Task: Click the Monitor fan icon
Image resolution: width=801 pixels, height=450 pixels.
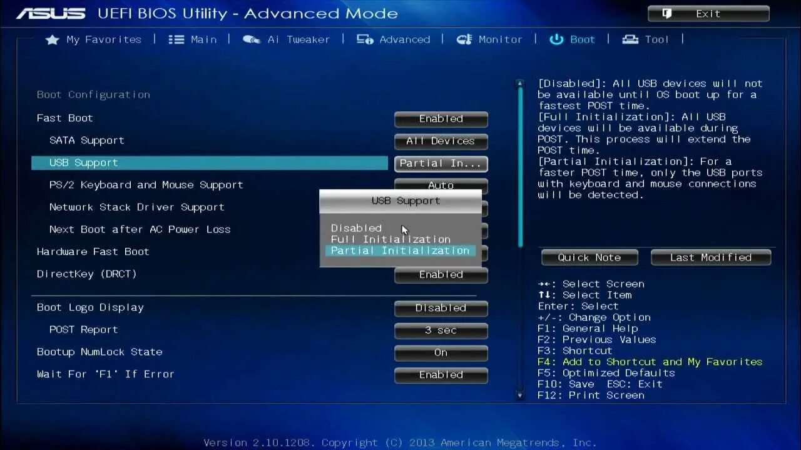Action: [464, 39]
